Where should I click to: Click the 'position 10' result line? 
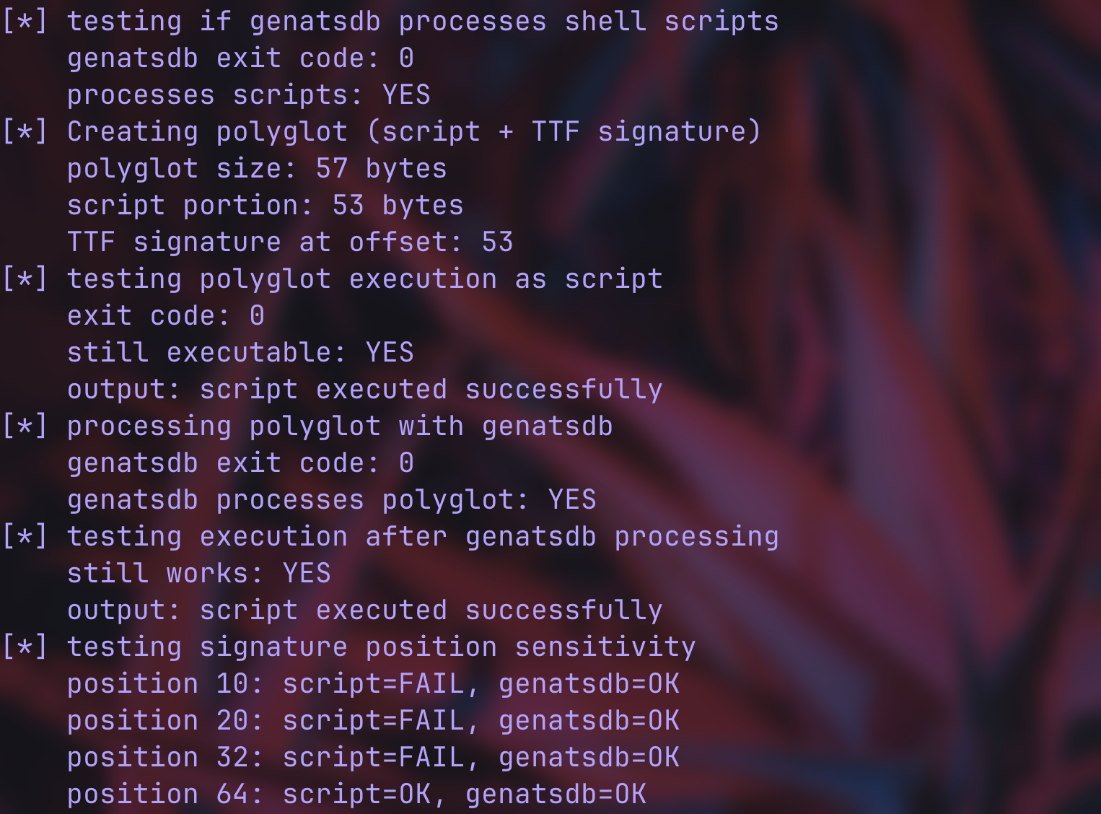coord(373,684)
